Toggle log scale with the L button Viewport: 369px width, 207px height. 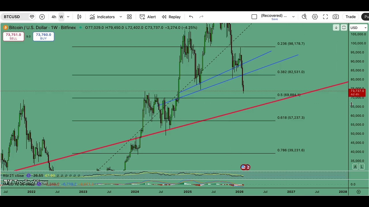click(x=362, y=167)
